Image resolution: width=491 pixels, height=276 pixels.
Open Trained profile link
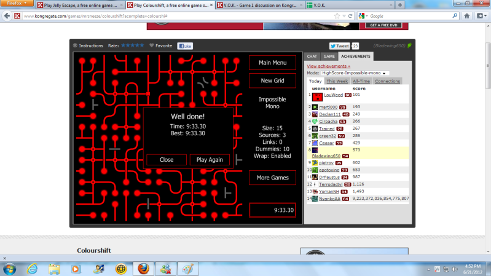326,128
